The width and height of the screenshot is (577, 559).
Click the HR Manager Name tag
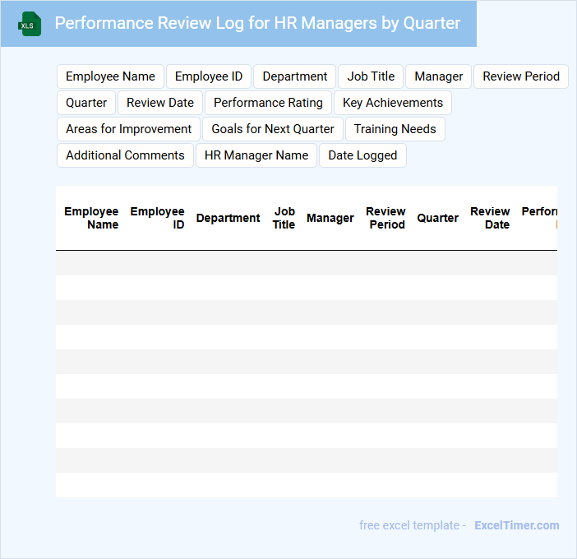[256, 155]
